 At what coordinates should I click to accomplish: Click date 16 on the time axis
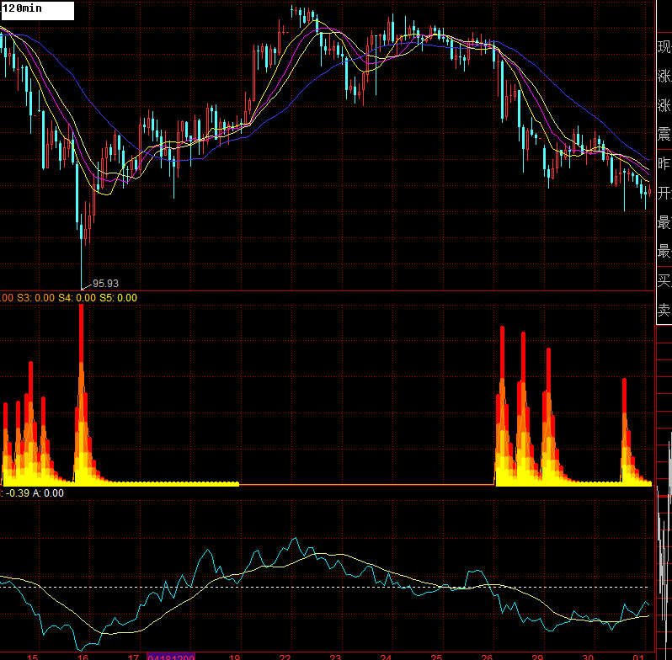(x=83, y=656)
